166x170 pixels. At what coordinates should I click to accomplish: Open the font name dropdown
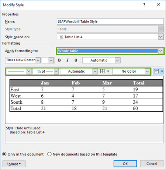click(38, 60)
